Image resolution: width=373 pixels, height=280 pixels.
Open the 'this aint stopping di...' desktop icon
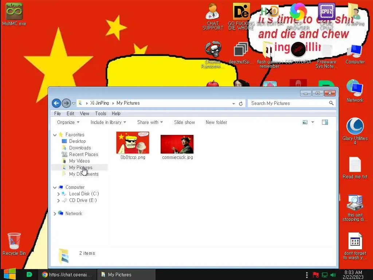[x=355, y=208]
